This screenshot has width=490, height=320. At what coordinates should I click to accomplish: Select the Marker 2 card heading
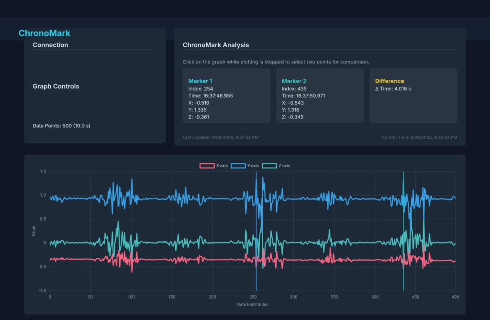tap(293, 81)
